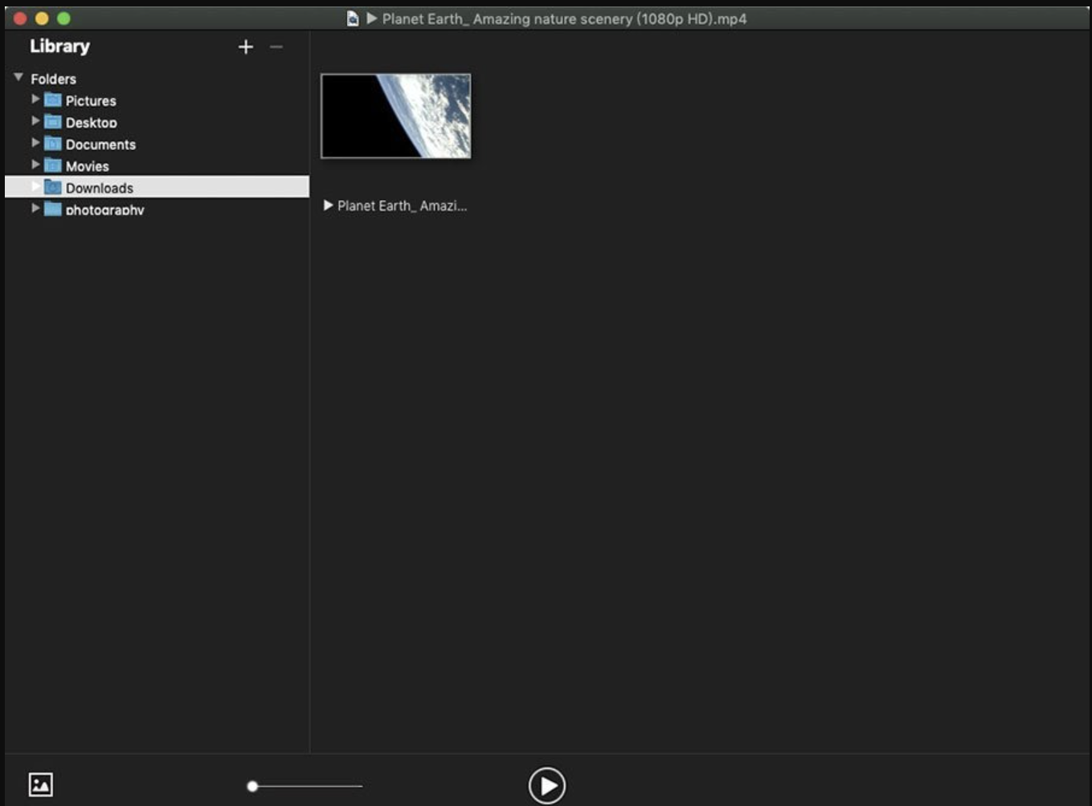Click the Pictures folder icon
This screenshot has height=806, width=1092.
point(55,100)
